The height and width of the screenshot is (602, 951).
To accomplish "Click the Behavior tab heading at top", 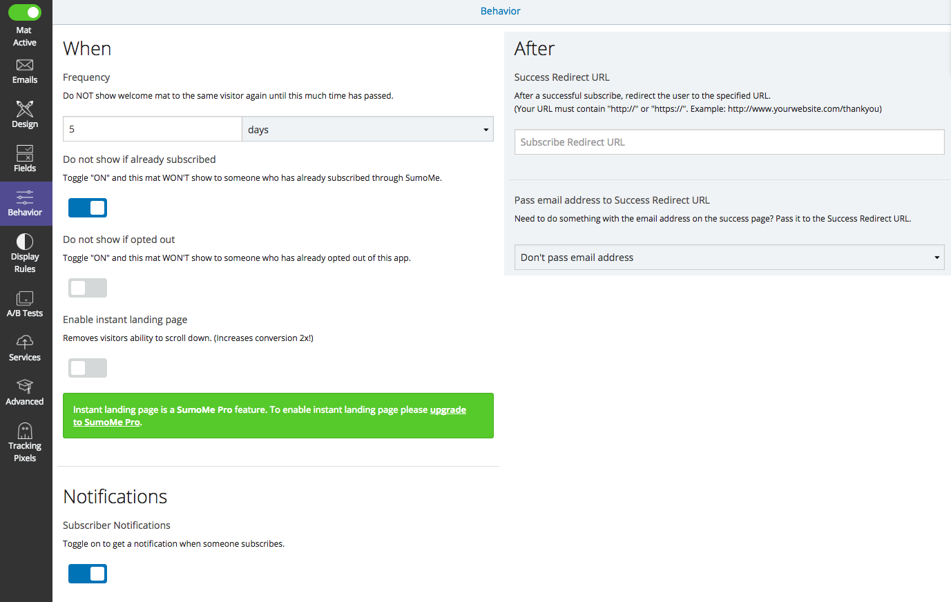I will 500,11.
